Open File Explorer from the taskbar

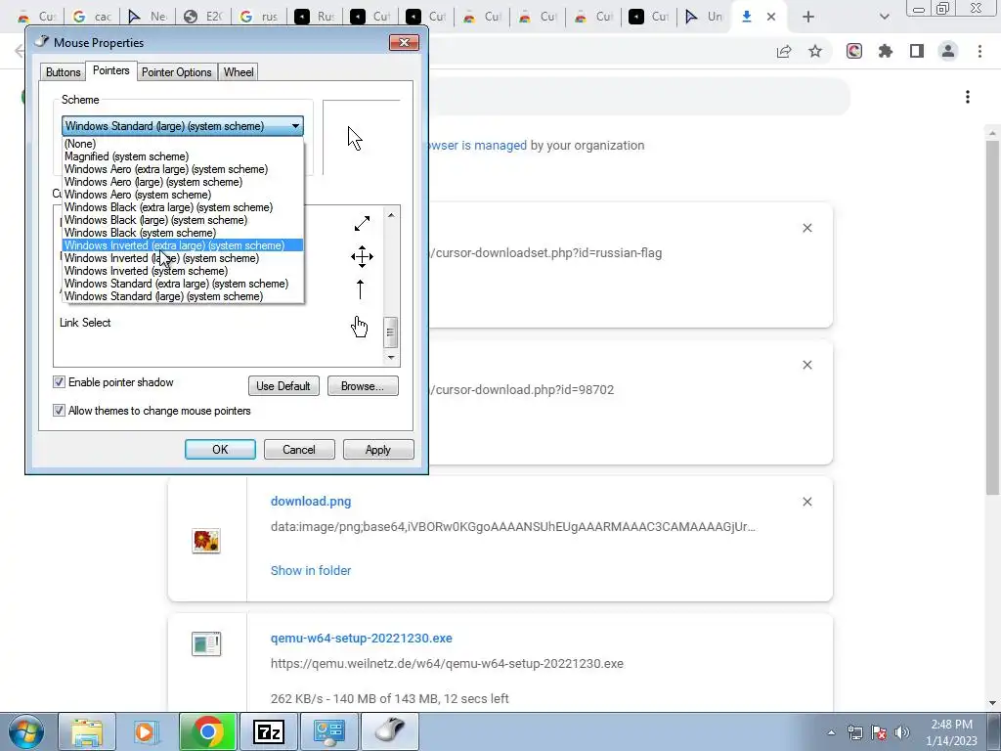pos(87,731)
